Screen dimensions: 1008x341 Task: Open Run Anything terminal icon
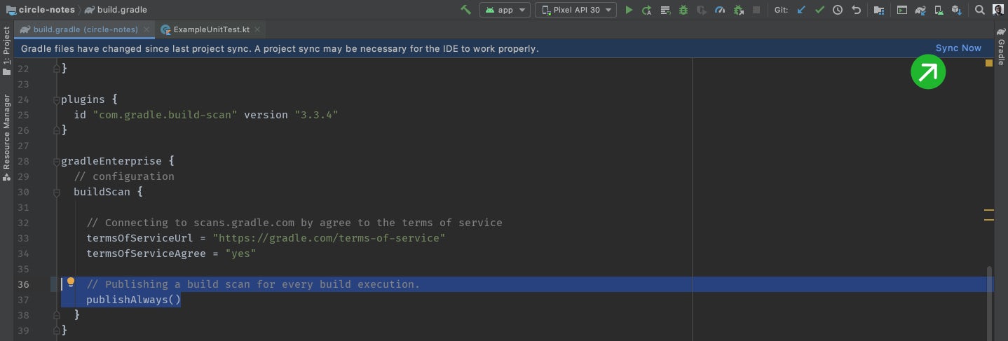[x=902, y=10]
